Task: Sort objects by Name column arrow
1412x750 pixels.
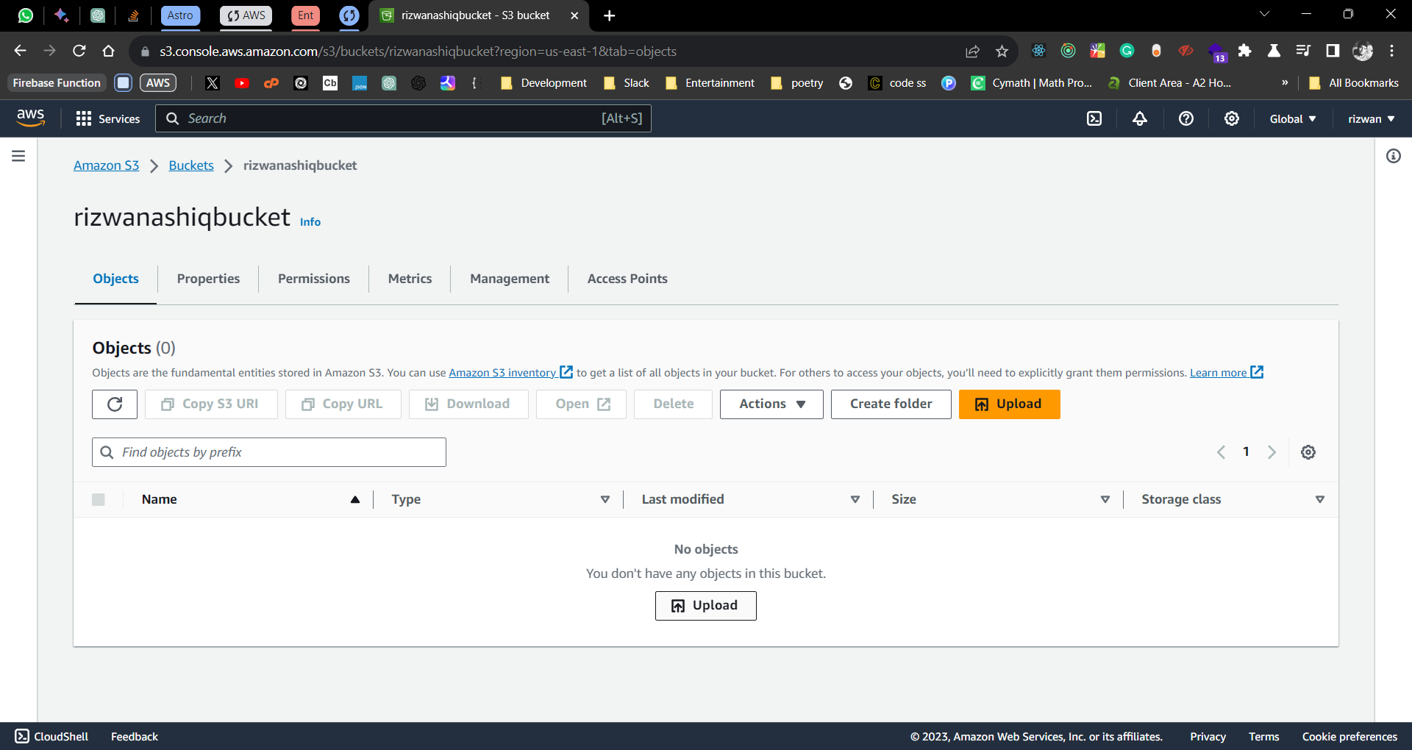Action: click(355, 500)
